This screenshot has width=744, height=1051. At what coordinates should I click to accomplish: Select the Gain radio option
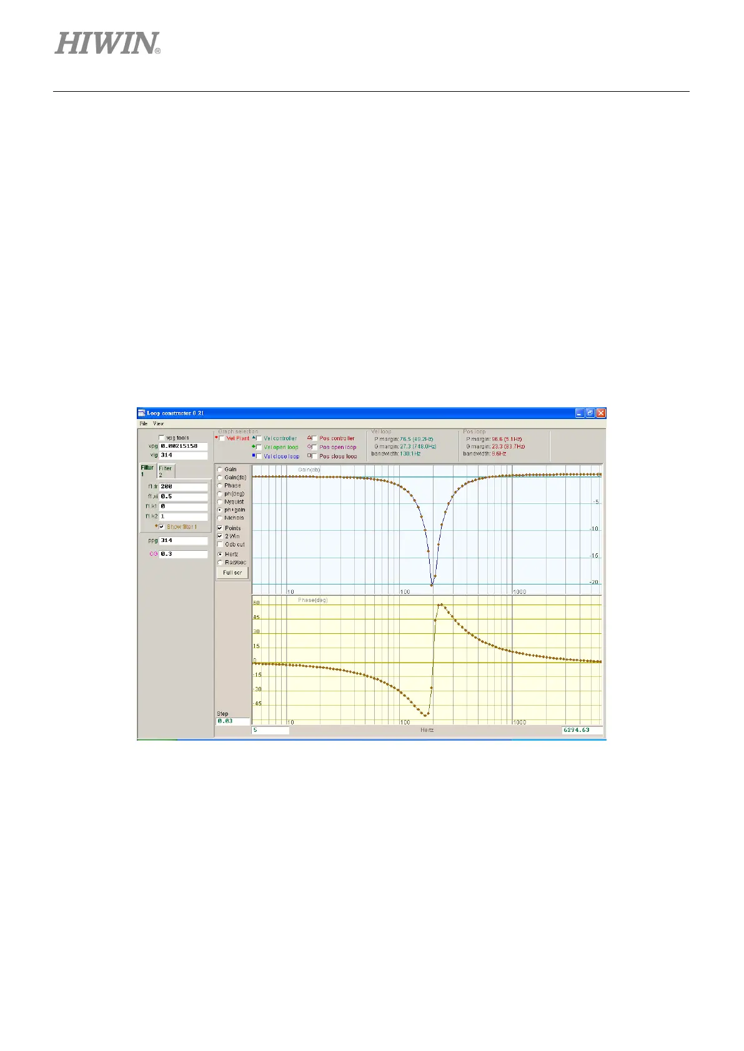point(220,469)
